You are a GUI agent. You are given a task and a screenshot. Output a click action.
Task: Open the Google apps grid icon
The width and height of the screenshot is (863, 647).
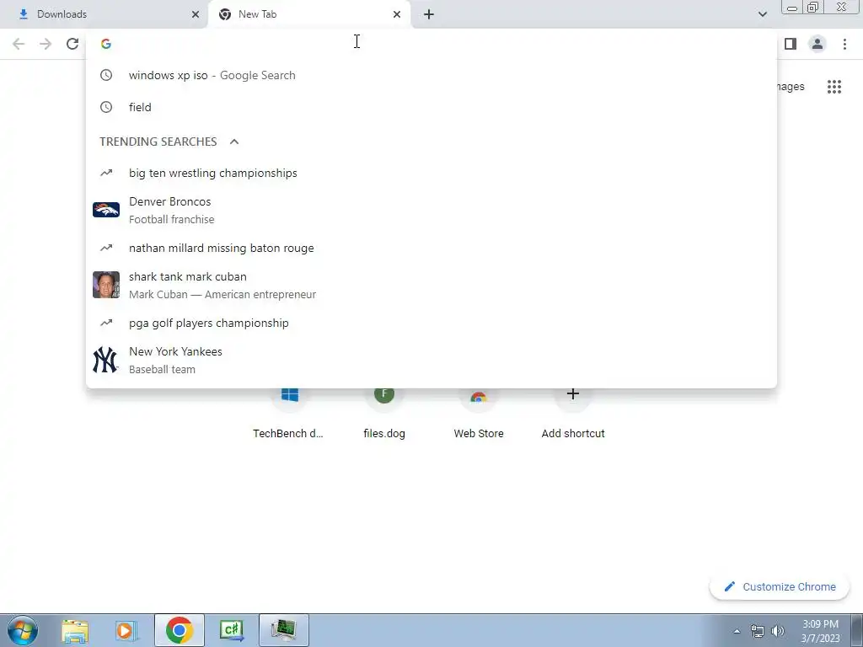834,87
